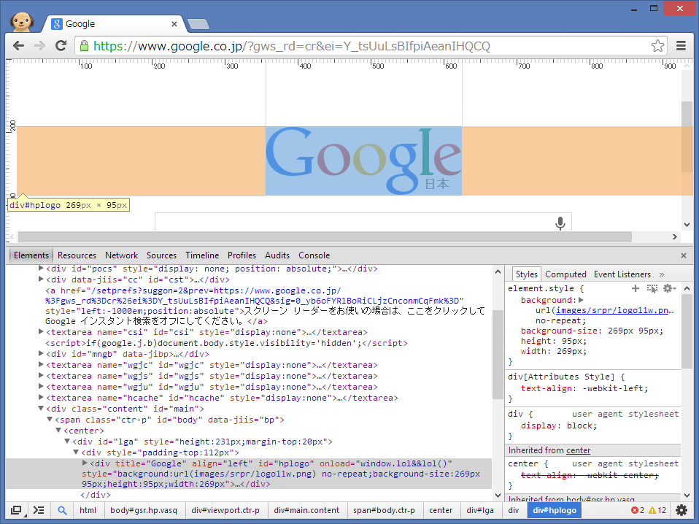View site info via the green padlock
699x524 pixels.
click(x=84, y=45)
